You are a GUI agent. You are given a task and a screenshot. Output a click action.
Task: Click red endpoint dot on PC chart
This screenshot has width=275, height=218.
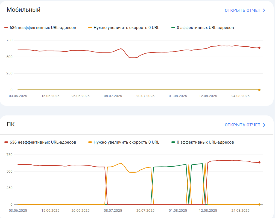coord(259,162)
